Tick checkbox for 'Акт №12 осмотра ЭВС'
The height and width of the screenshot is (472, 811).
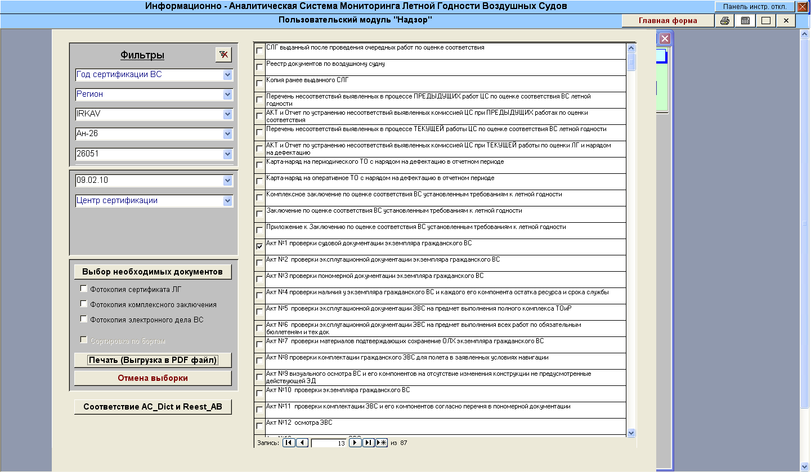259,426
